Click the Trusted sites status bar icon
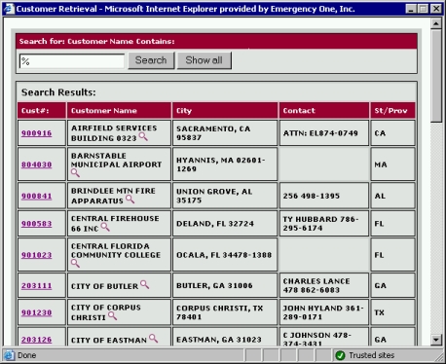Screen dimensions: 446x364 (340, 355)
